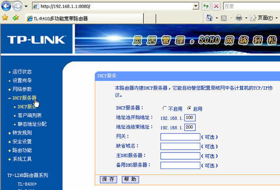280x190 pixels.
Task: Expand the 系统工具 menu
Action: tap(22, 159)
